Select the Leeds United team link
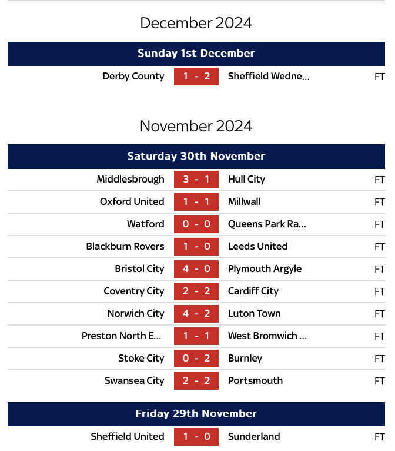395x451 pixels. (258, 247)
